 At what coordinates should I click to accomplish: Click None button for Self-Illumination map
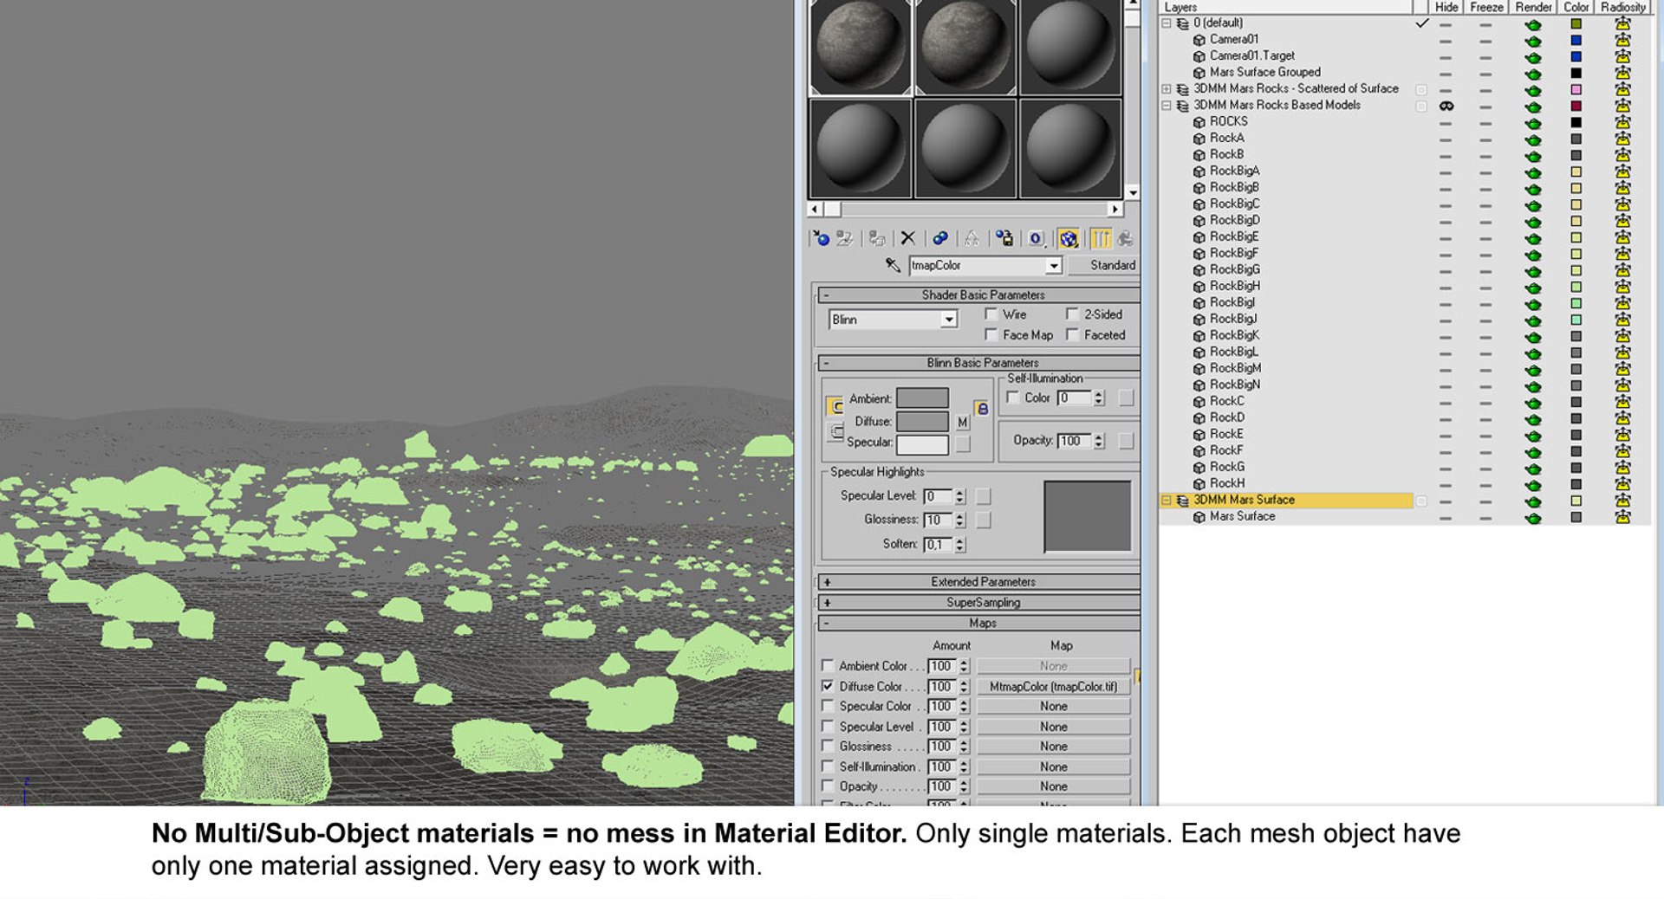coord(1054,766)
